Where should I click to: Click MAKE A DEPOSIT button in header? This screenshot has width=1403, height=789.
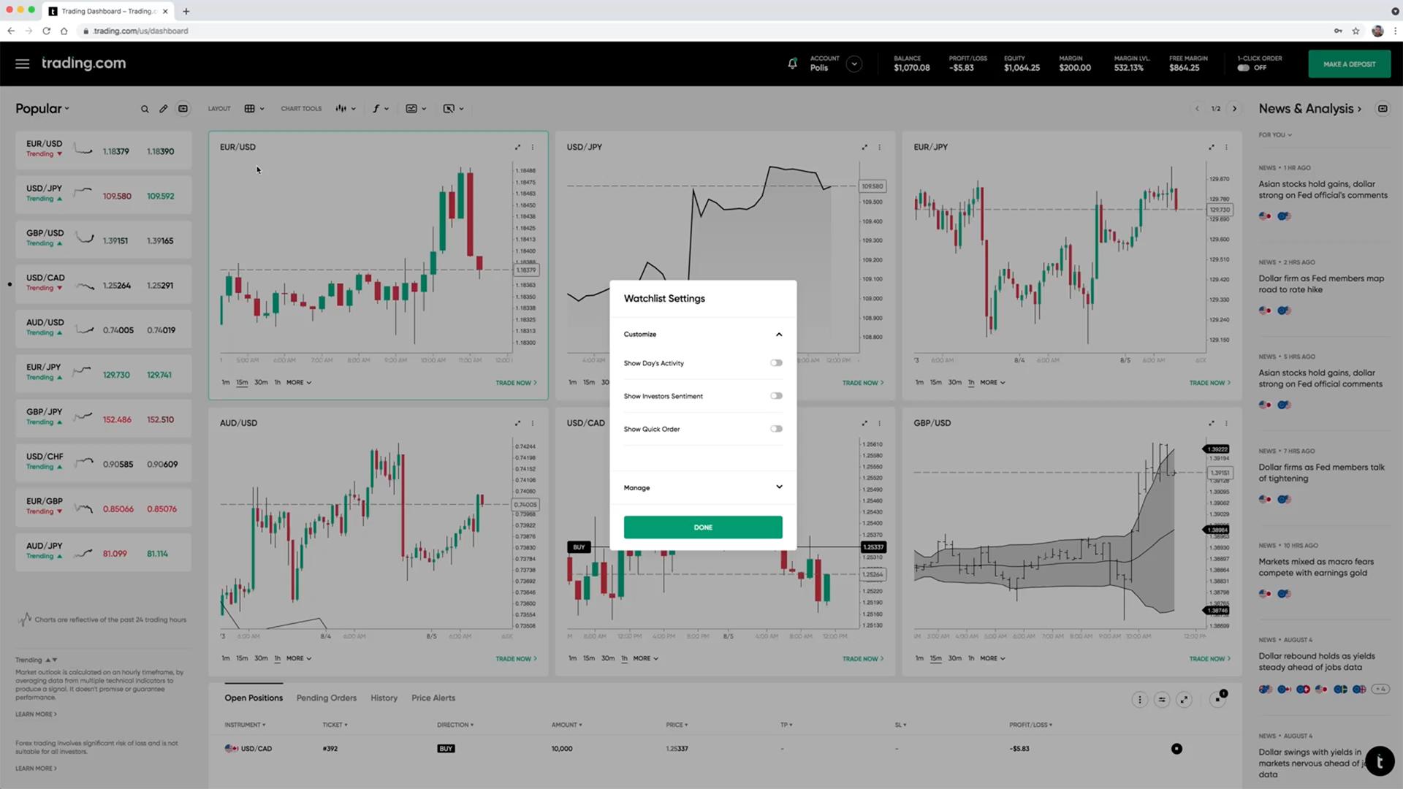(1348, 63)
